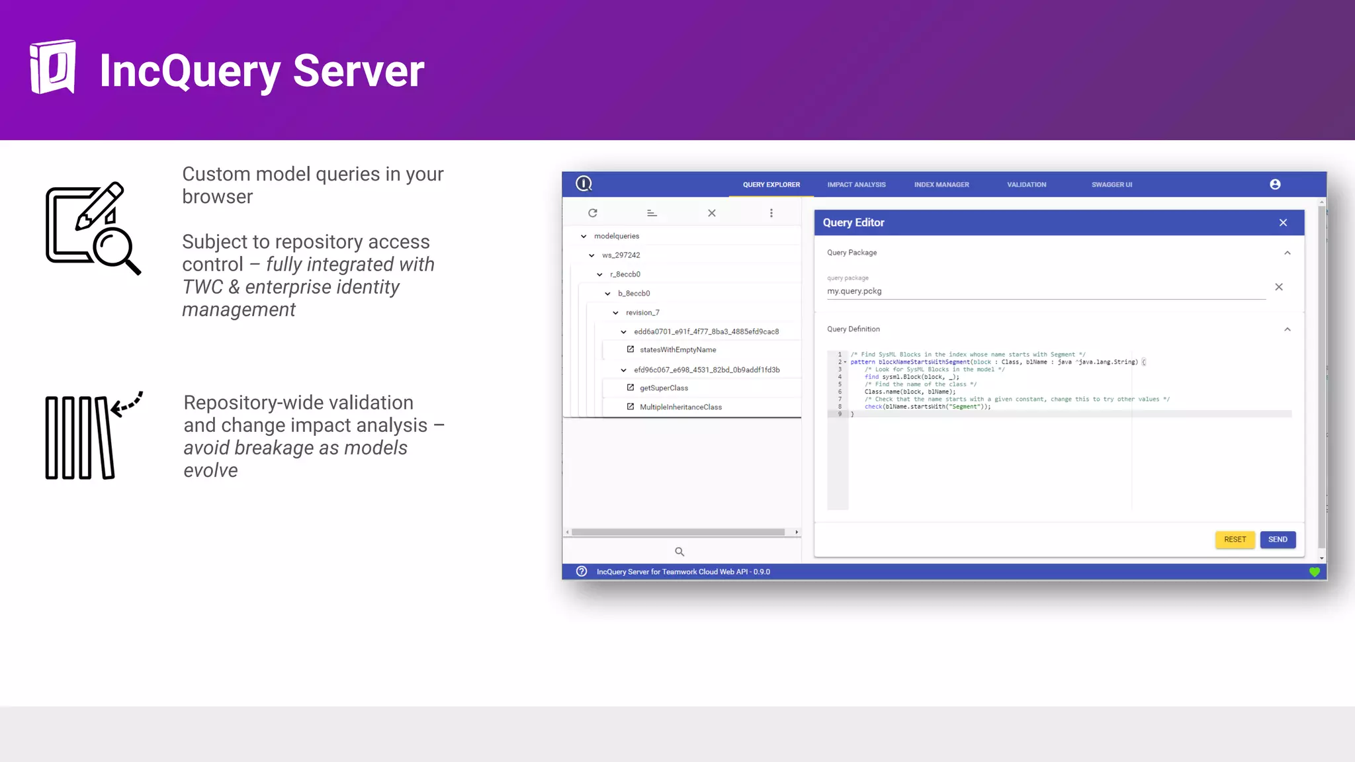Collapse the efd96c067 model node
Viewport: 1355px width, 762px height.
point(623,370)
